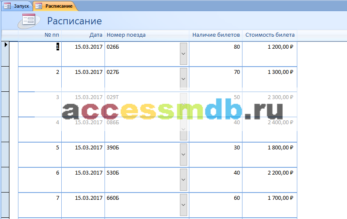Switch to the Запуск tab

point(17,6)
